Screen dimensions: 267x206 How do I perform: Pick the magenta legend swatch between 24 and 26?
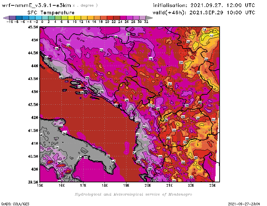point(123,18)
